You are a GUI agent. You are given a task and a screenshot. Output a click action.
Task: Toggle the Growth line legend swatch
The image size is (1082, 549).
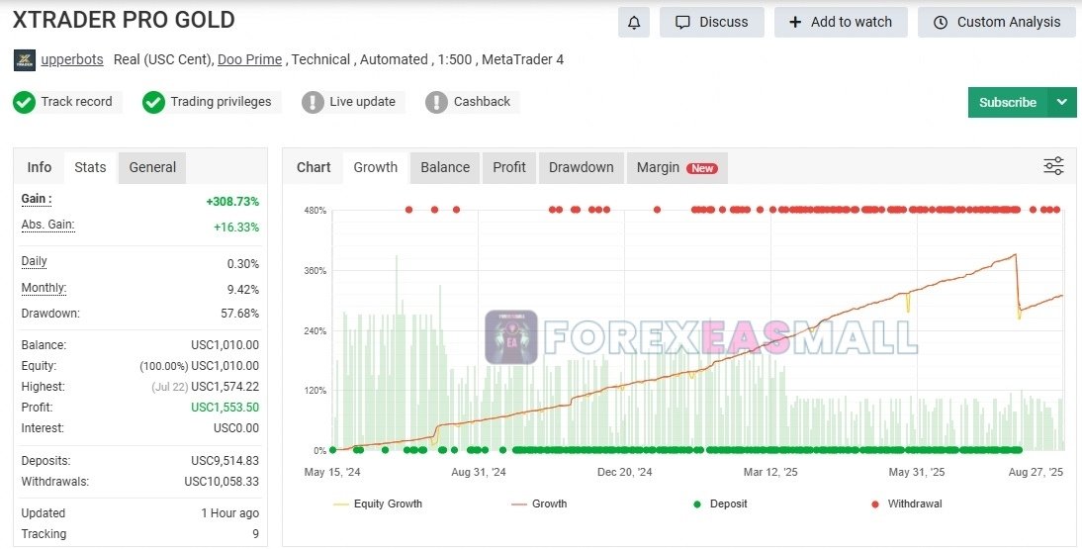pyautogui.click(x=518, y=504)
